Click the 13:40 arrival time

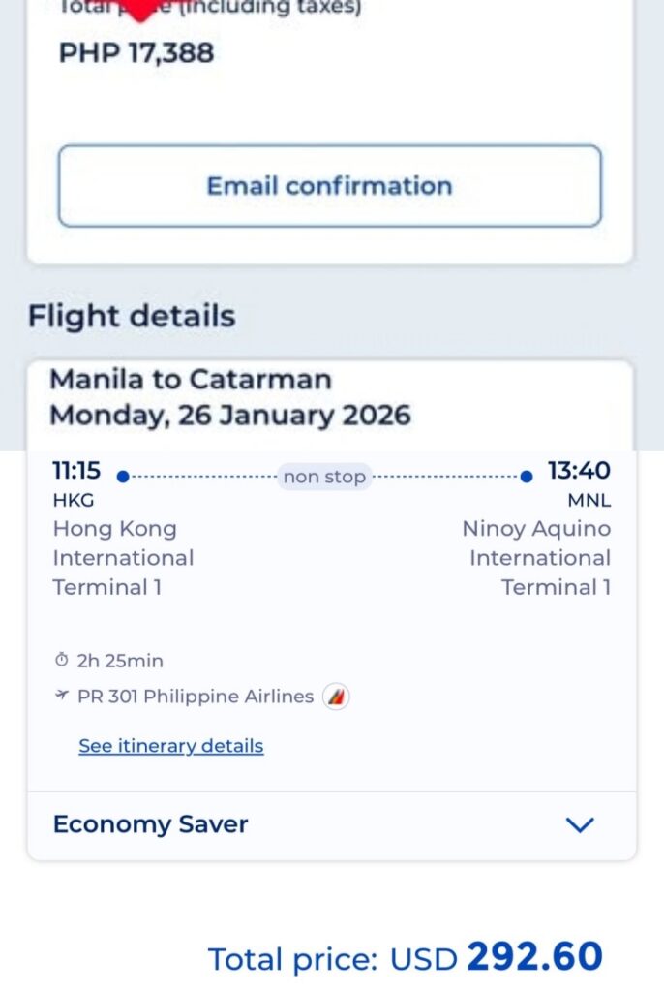coord(579,471)
